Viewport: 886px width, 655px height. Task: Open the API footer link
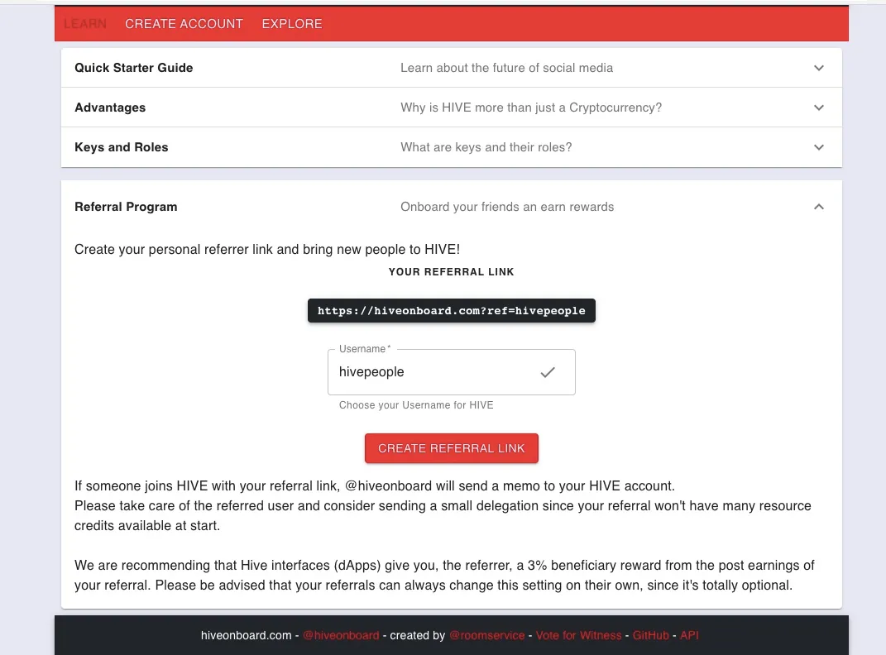coord(689,635)
